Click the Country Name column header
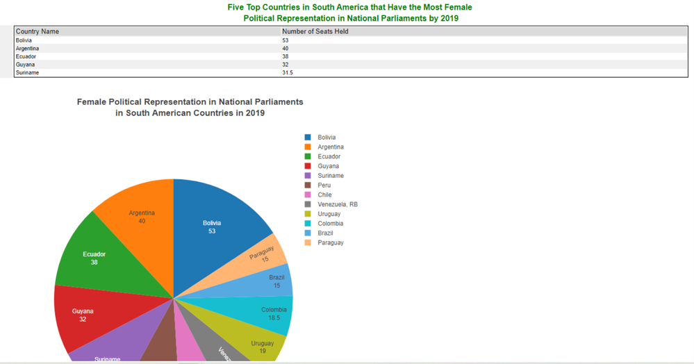The image size is (694, 364). pos(38,31)
